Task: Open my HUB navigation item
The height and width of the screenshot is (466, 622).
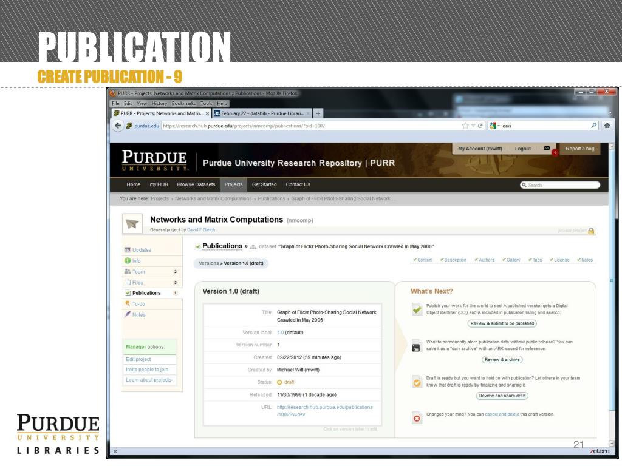Action: point(159,184)
